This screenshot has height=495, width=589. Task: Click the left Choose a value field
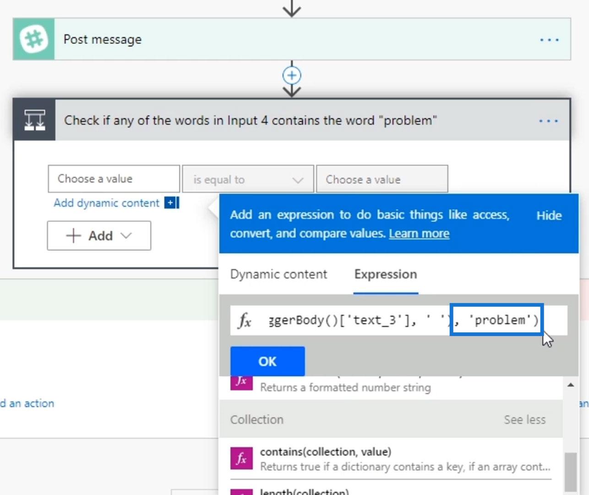(x=114, y=179)
